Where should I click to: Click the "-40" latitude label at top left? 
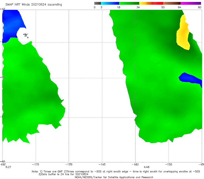2,9
